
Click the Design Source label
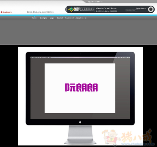pyautogui.click(x=141, y=8)
